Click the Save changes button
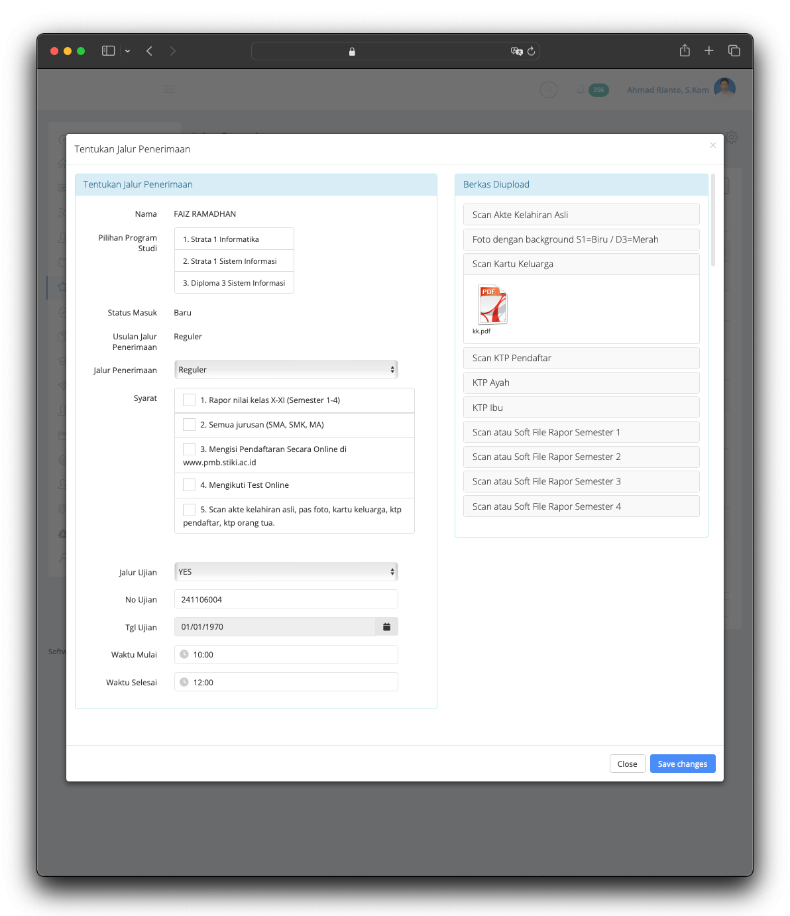The height and width of the screenshot is (916, 790). [x=682, y=764]
